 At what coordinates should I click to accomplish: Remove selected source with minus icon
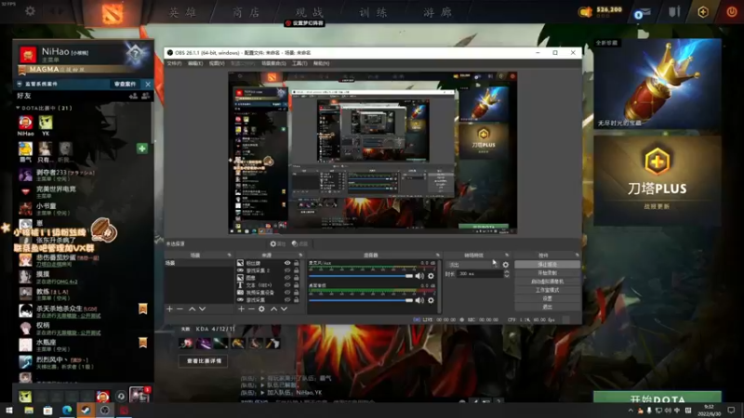pyautogui.click(x=251, y=309)
